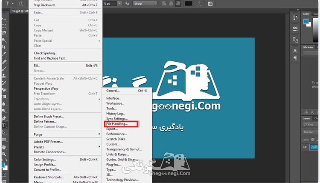
Task: Open the Properties panel icon in dock
Action: pyautogui.click(x=295, y=28)
